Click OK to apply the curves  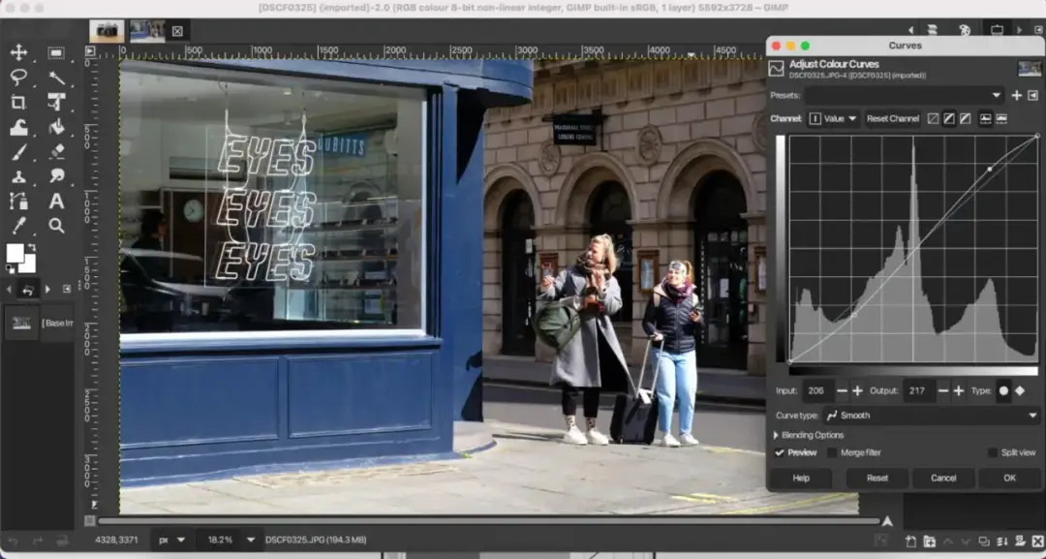tap(1009, 478)
